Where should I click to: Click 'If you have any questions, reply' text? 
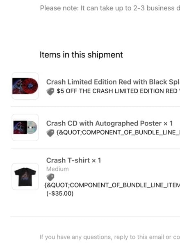point(110,237)
